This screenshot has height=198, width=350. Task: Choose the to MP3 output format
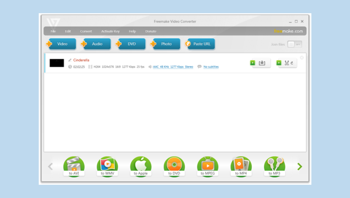pos(275,167)
